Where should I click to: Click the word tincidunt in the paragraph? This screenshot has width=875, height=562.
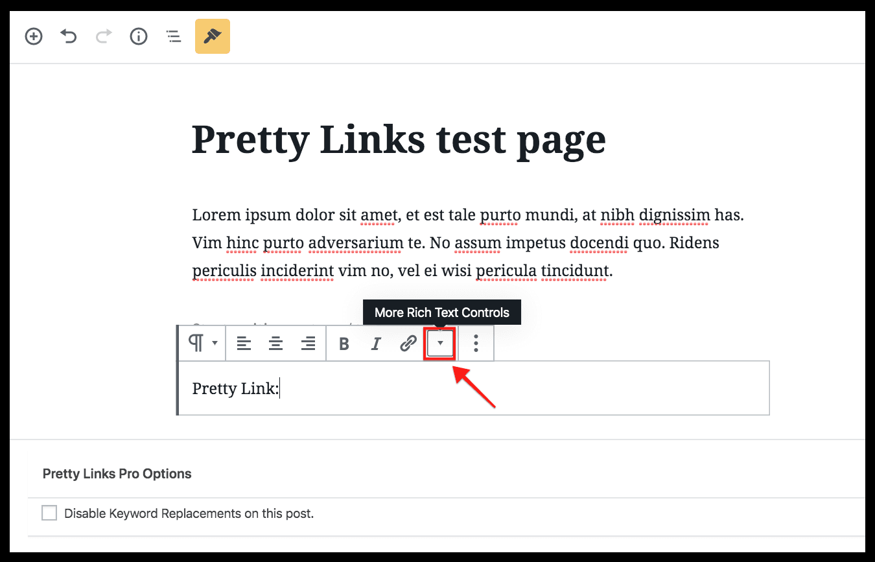tap(575, 272)
